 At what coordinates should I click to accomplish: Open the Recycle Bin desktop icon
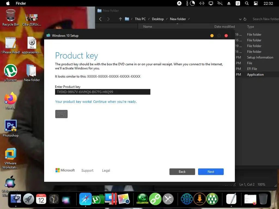[11, 18]
